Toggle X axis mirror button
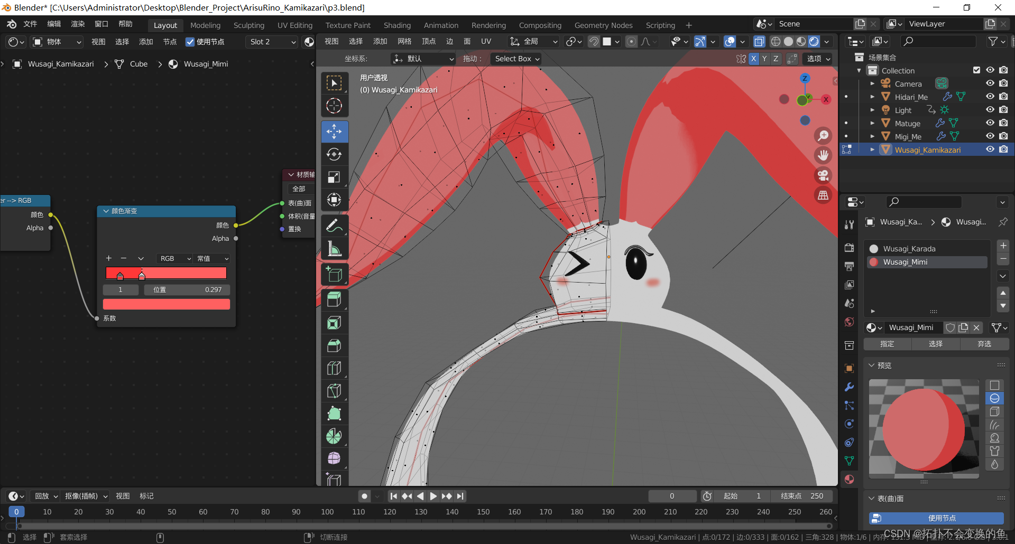This screenshot has width=1015, height=544. (753, 59)
